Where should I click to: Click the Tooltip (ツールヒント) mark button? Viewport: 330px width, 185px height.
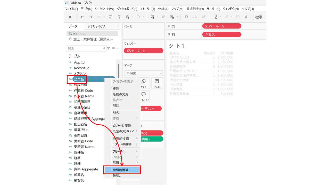pyautogui.click(x=144, y=96)
